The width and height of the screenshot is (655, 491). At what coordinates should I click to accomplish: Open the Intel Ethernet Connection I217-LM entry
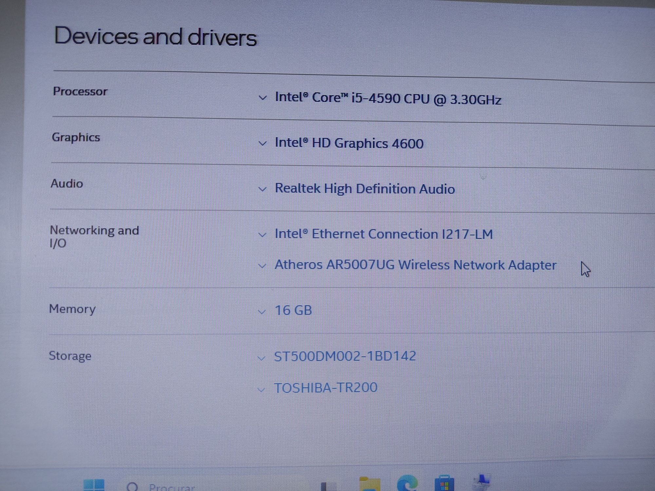click(384, 234)
